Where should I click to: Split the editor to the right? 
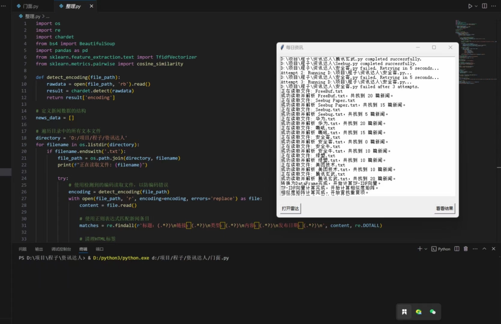(484, 6)
